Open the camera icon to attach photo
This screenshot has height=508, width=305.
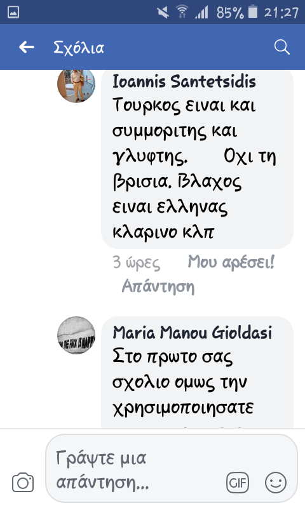(23, 483)
